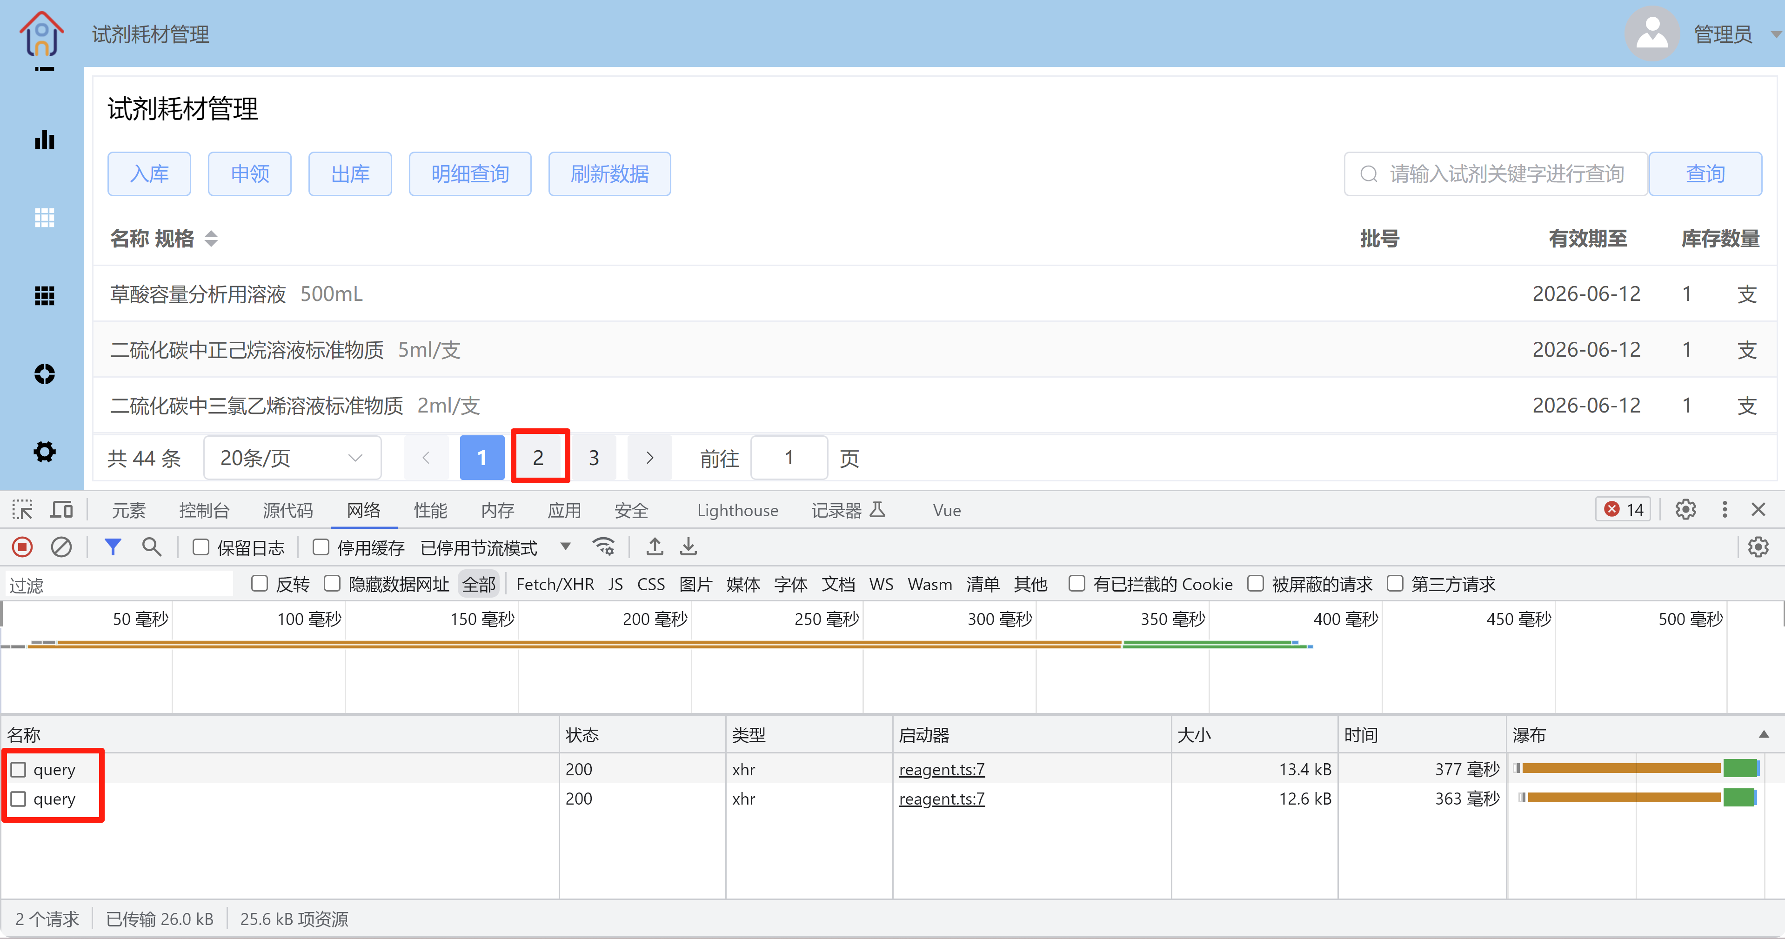This screenshot has width=1785, height=939.
Task: Check the 反转 filter checkbox
Action: pos(259,584)
